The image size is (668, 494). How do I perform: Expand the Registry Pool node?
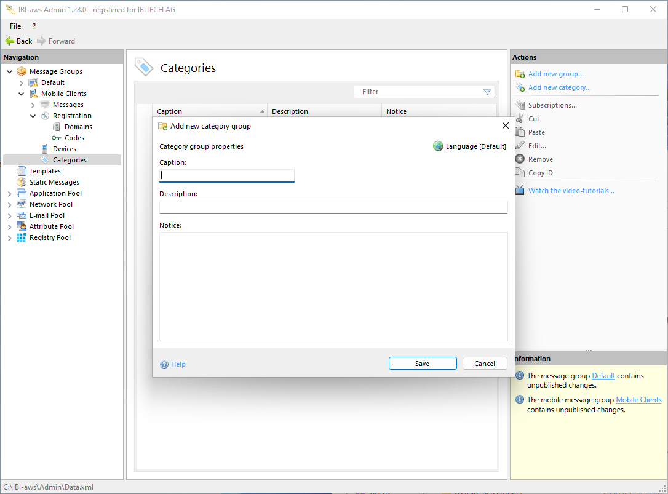point(10,238)
